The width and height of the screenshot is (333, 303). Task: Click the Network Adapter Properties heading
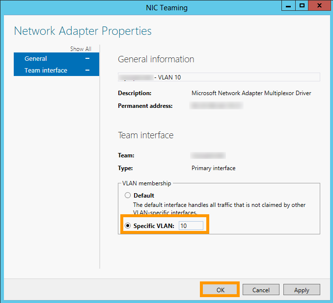coord(83,31)
